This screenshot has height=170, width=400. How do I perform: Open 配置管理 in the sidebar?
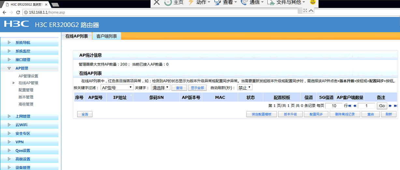click(x=26, y=90)
